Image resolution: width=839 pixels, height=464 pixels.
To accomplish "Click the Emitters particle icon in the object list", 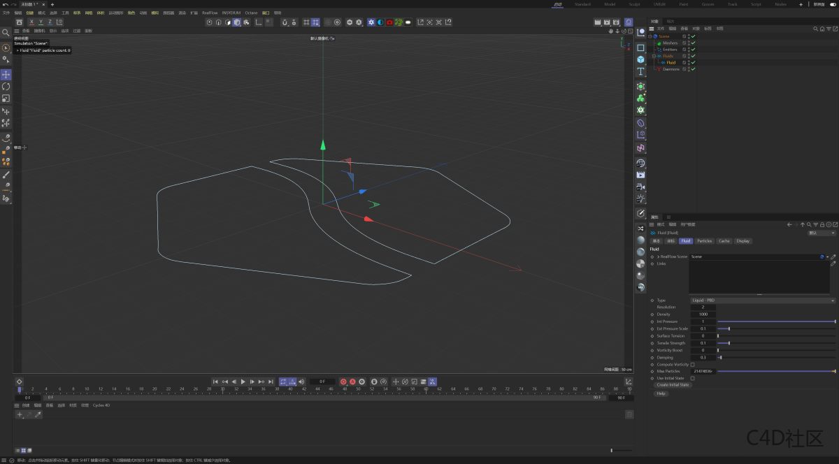I will 659,50.
